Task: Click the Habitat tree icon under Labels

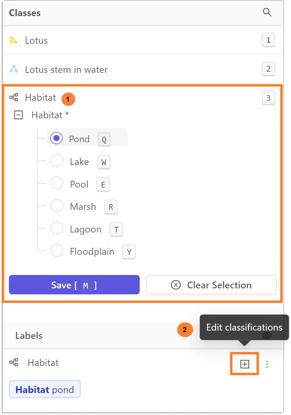Action: tap(14, 362)
